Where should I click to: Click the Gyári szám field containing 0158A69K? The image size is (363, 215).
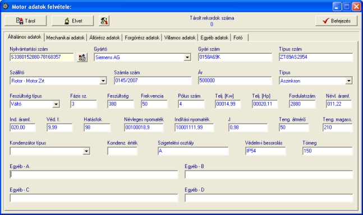(x=235, y=57)
